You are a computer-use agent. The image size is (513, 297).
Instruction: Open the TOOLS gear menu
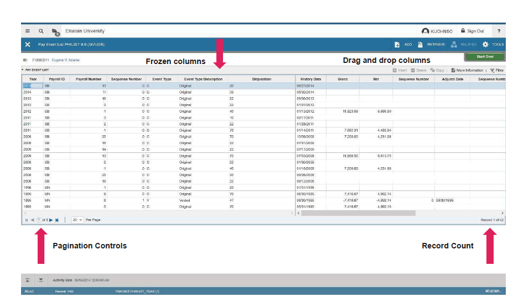point(493,44)
